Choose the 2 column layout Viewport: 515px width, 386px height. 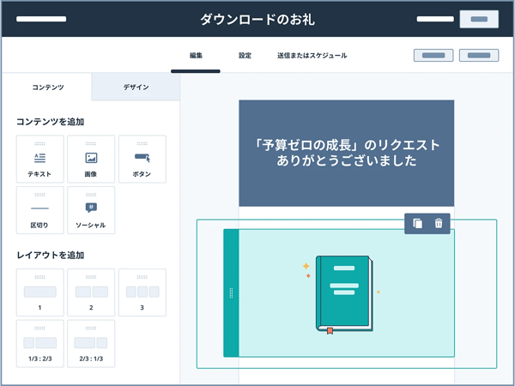91,293
